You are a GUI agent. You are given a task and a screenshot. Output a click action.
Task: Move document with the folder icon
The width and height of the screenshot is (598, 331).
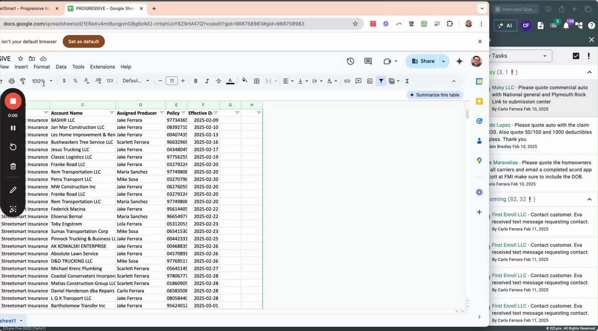(x=32, y=58)
